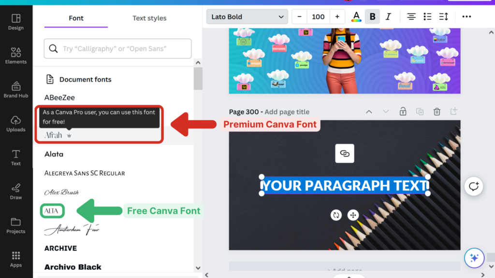Open the text color picker

pyautogui.click(x=356, y=17)
